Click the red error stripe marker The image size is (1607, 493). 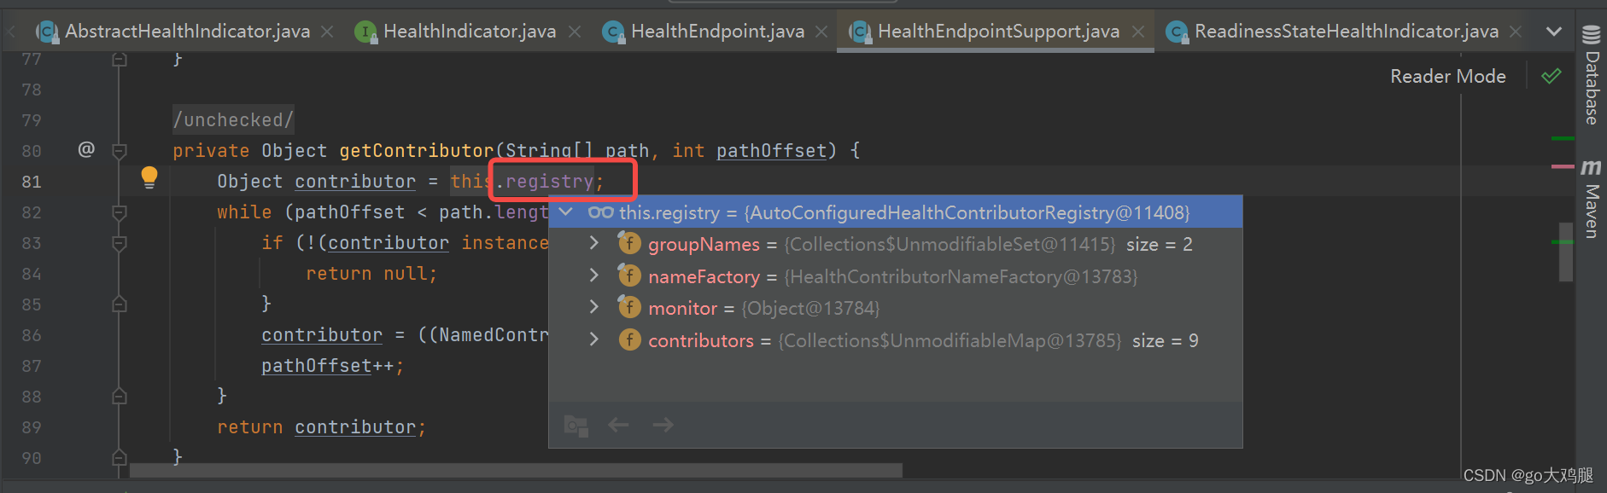1563,166
